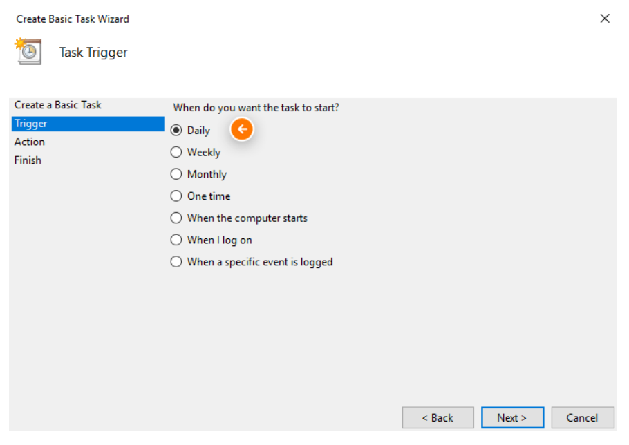Open the Action step in the sidebar

(x=30, y=142)
